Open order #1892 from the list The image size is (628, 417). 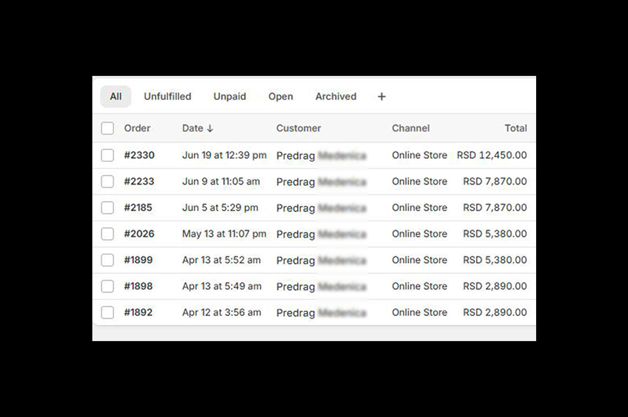[138, 312]
